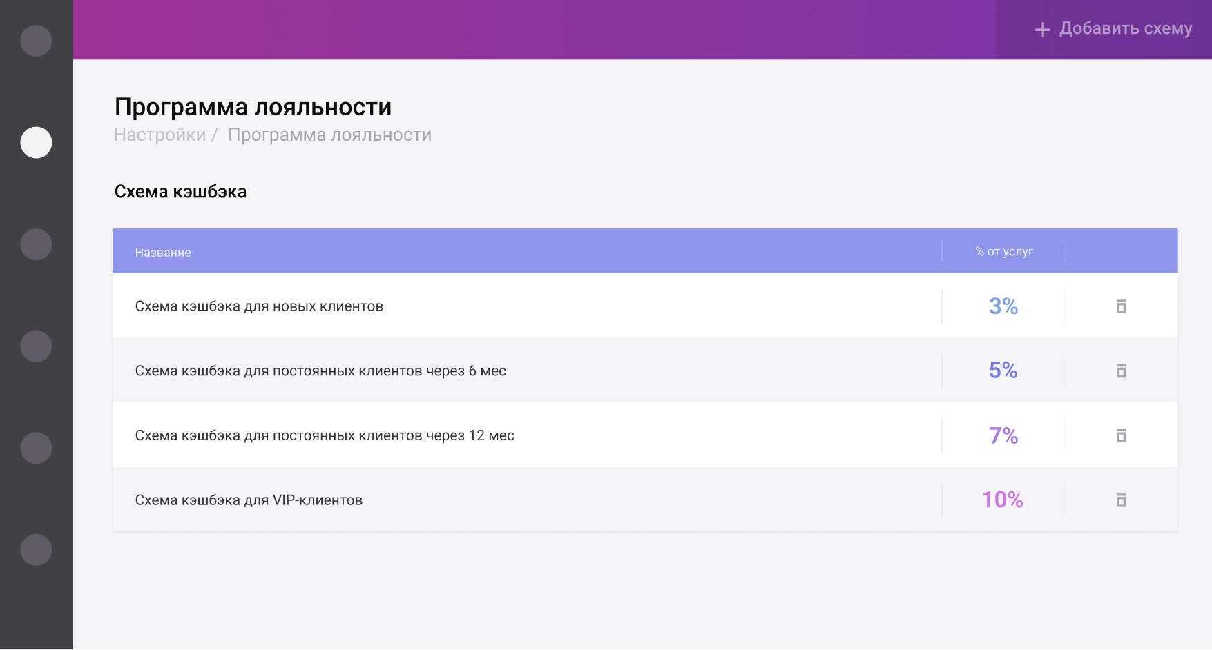Delete the scheme через 6 мес
This screenshot has width=1212, height=650.
click(x=1121, y=371)
